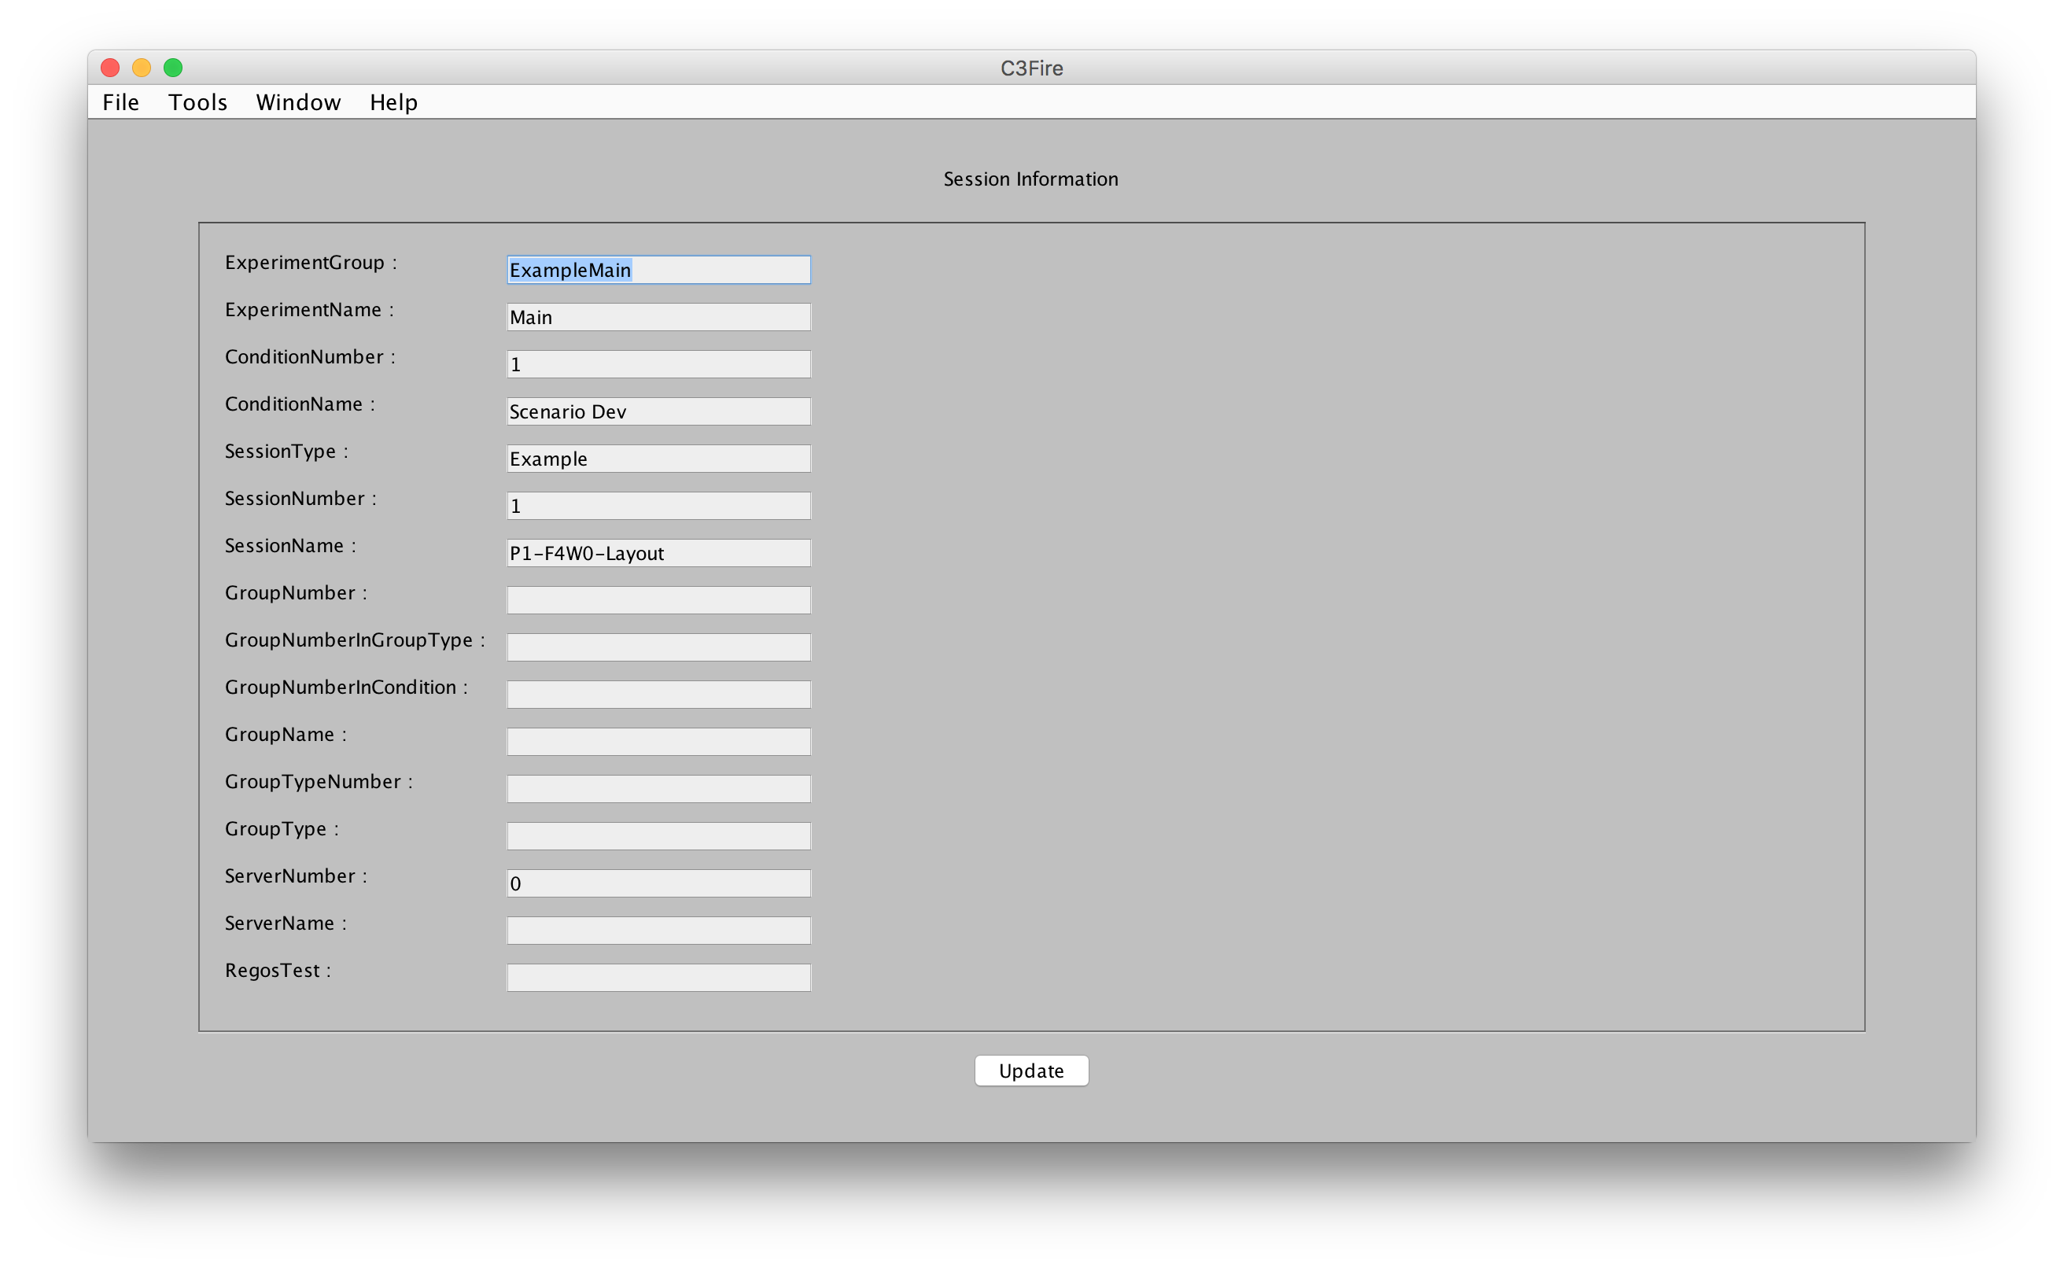Click the empty GroupNumber field
Image resolution: width=2064 pixels, height=1268 pixels.
click(x=659, y=600)
